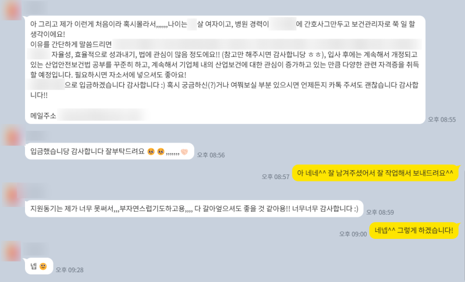Click the 오후 08:56 timestamp
Screen dimensions: 465x282
(211, 155)
